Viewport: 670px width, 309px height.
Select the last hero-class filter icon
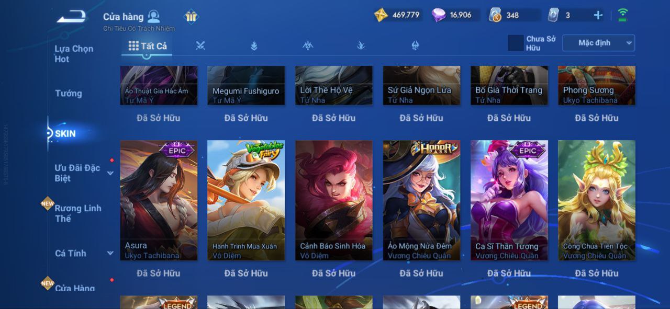pyautogui.click(x=415, y=46)
